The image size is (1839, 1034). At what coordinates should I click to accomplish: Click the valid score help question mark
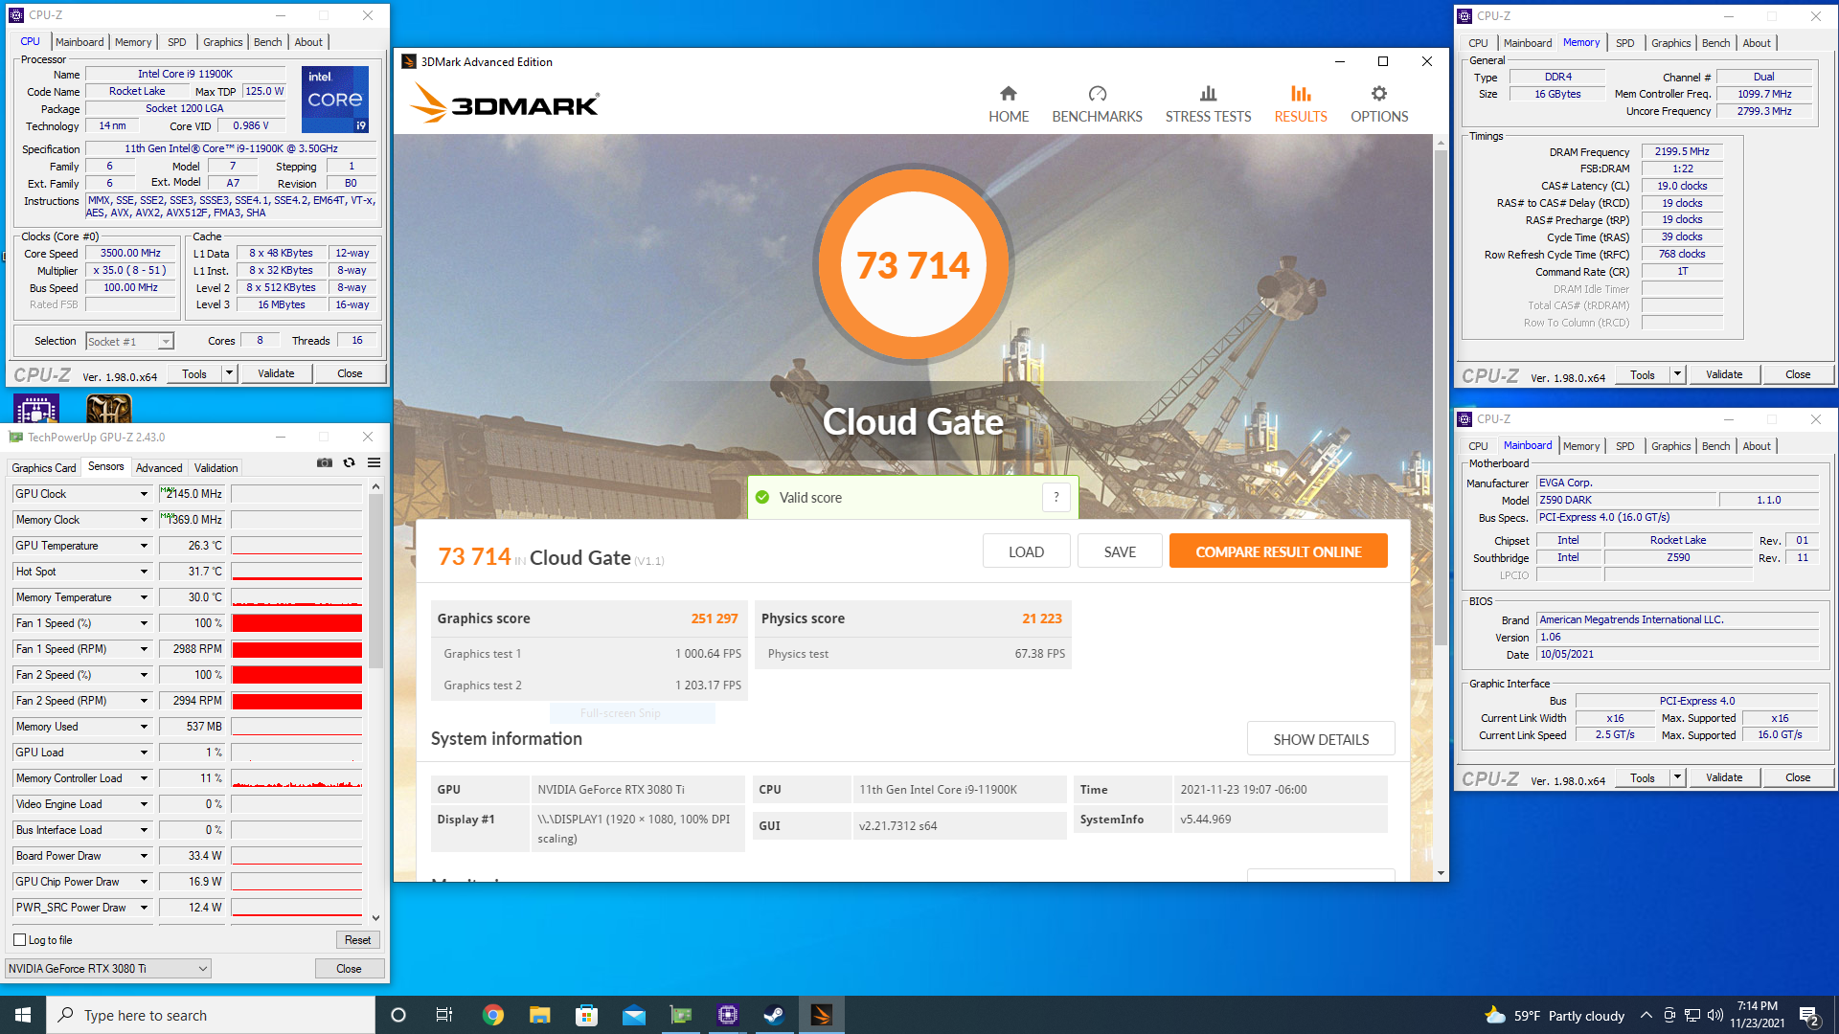1056,497
